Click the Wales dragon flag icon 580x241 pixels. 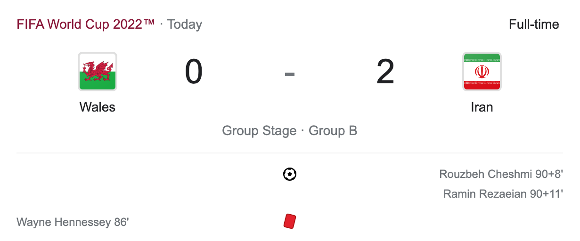click(98, 72)
